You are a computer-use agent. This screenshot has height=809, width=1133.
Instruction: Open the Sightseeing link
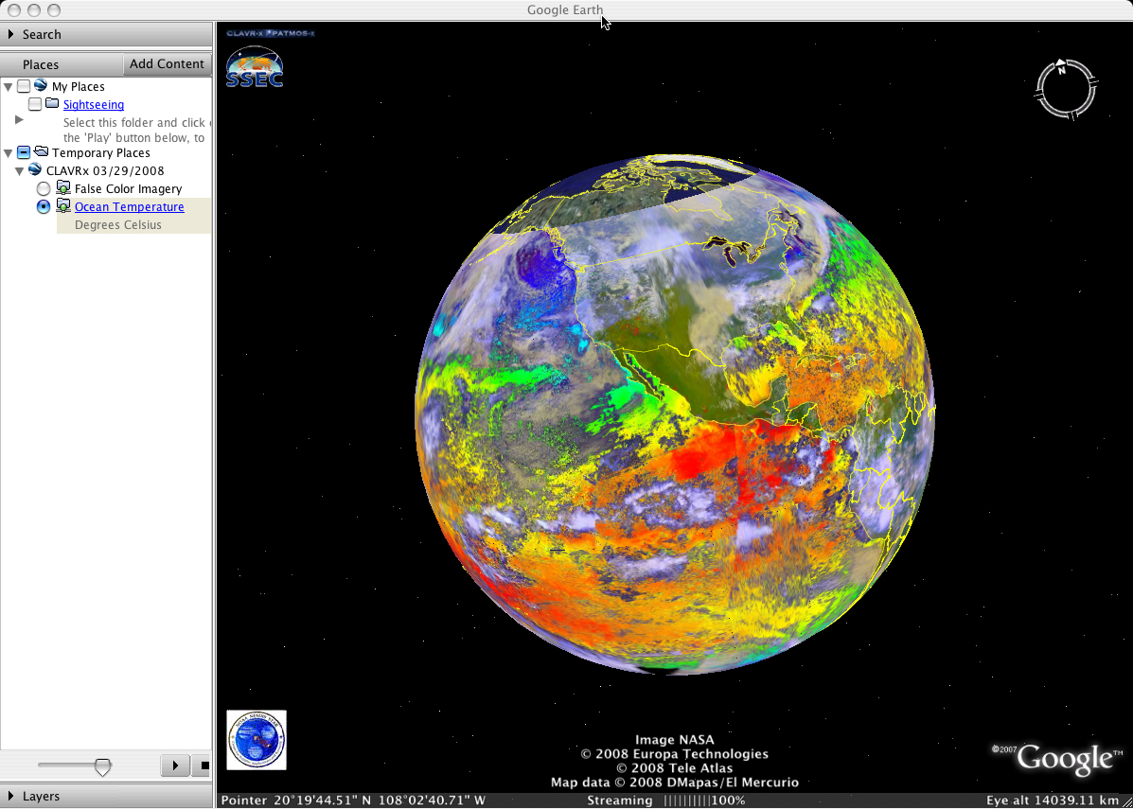coord(93,105)
